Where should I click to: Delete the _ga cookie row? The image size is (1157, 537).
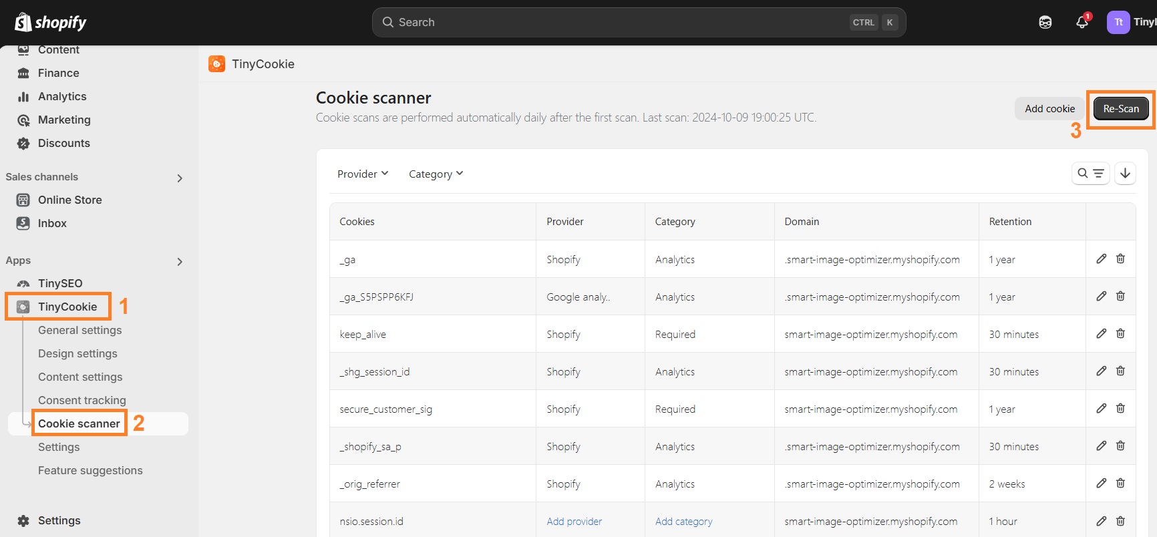1120,258
